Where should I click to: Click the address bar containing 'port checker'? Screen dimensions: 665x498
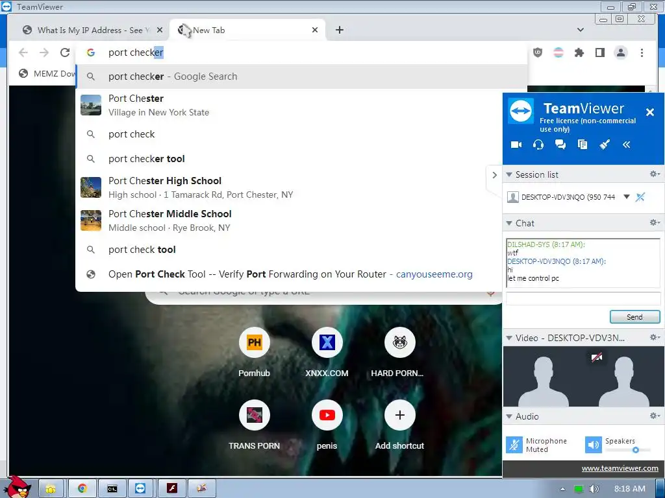click(x=301, y=53)
